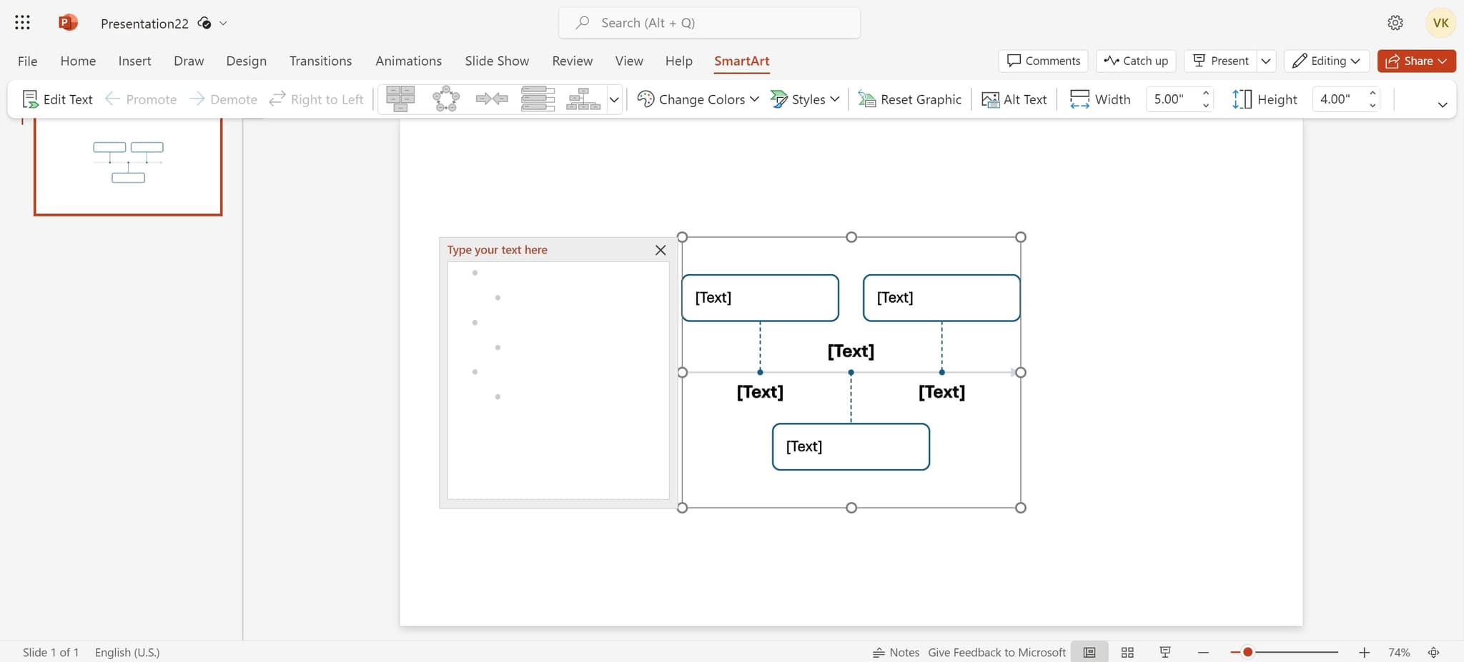Screen dimensions: 1464x662
Task: Click the Present button
Action: coord(1220,61)
